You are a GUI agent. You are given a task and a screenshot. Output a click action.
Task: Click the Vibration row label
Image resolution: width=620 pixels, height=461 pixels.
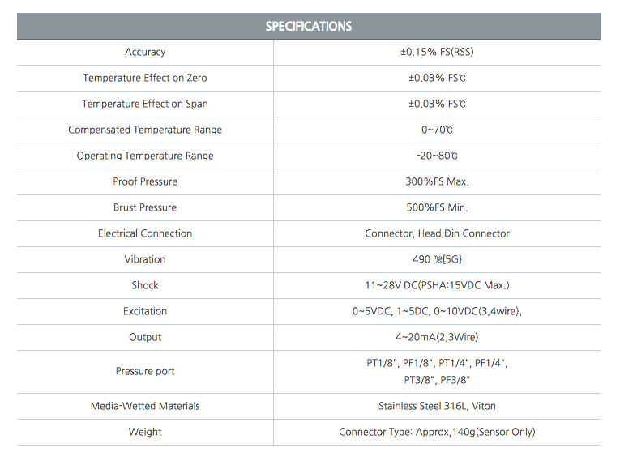[x=145, y=259]
